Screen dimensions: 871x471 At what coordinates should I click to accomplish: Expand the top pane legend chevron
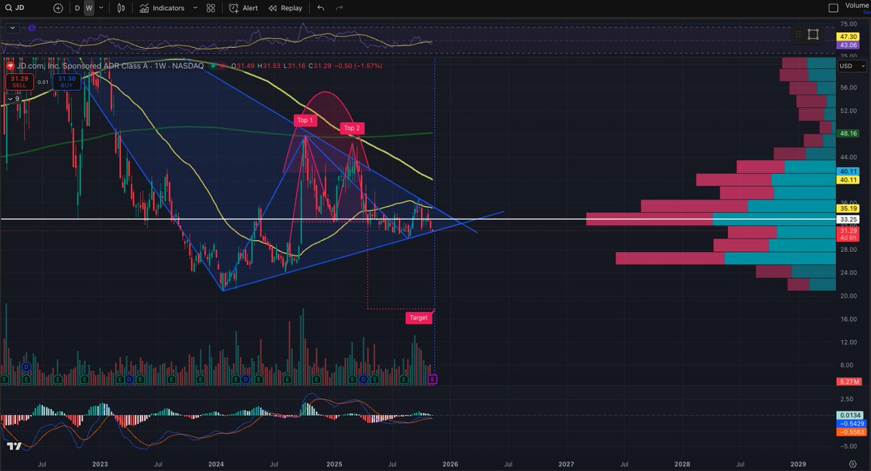12,28
